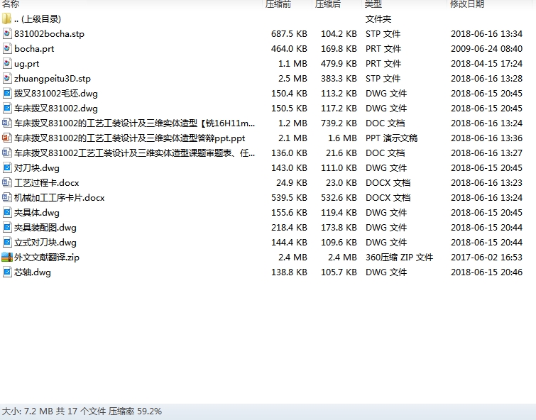Click the 2017-06-02 16:53 date cell
This screenshot has height=420, width=536.
point(486,258)
